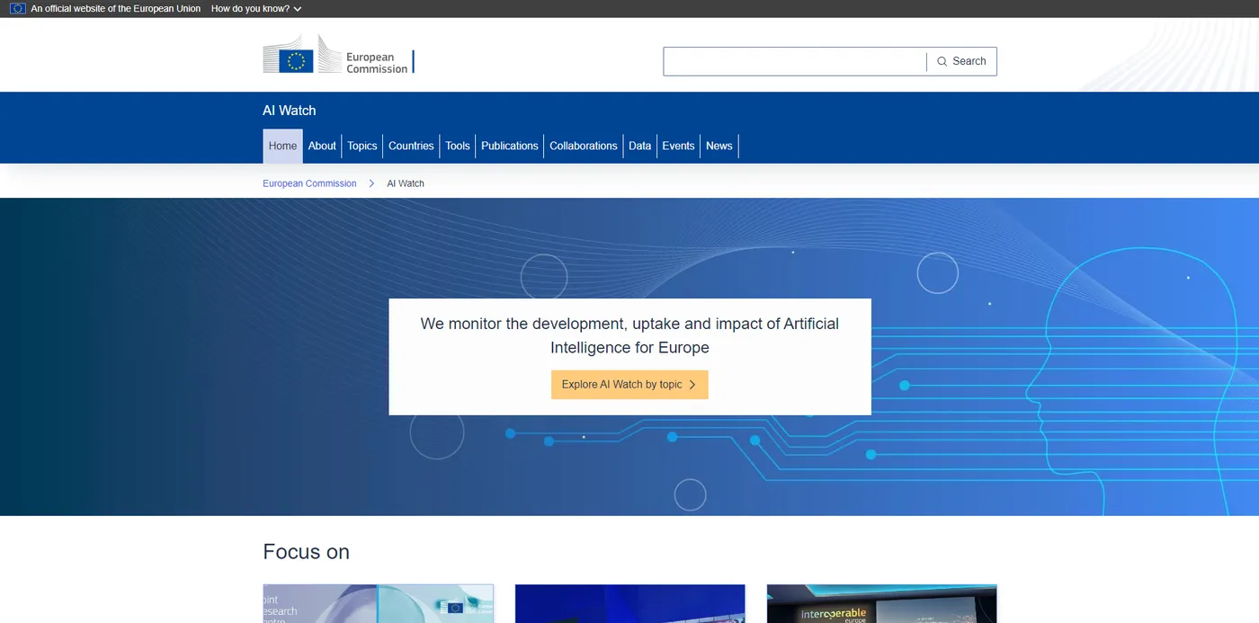Expand the 'How do you know?' dropdown
The width and height of the screenshot is (1259, 623).
256,9
